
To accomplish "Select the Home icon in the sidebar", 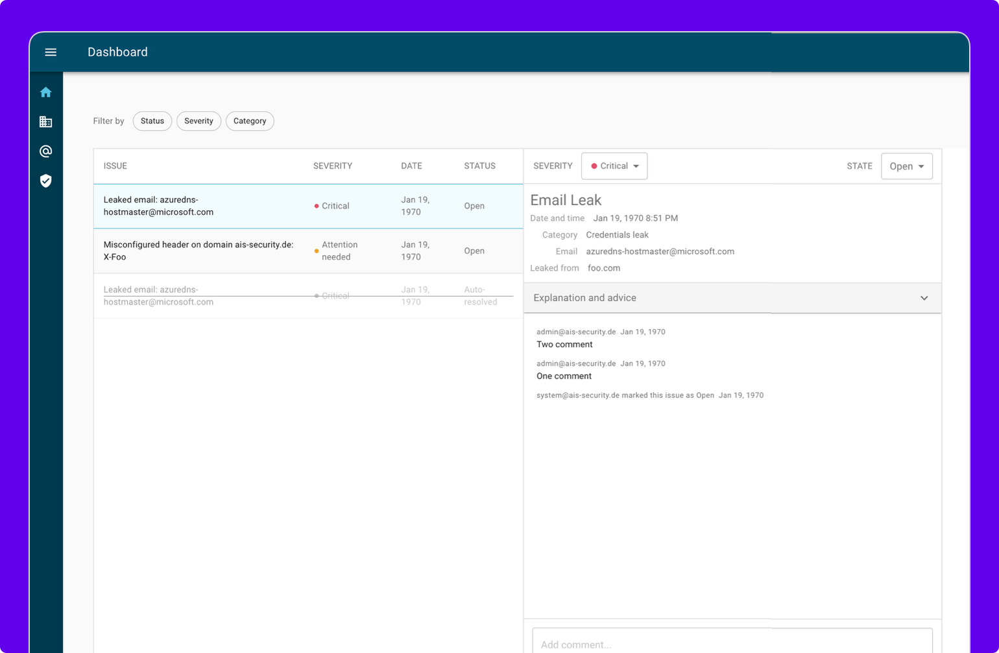I will coord(45,92).
